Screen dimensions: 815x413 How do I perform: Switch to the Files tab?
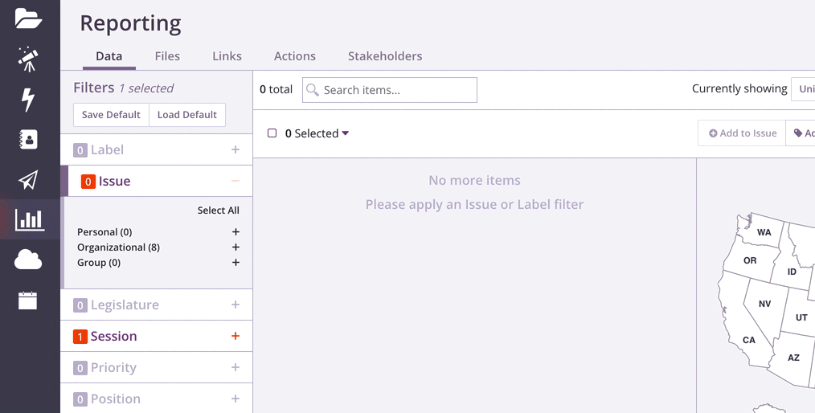[x=167, y=56]
